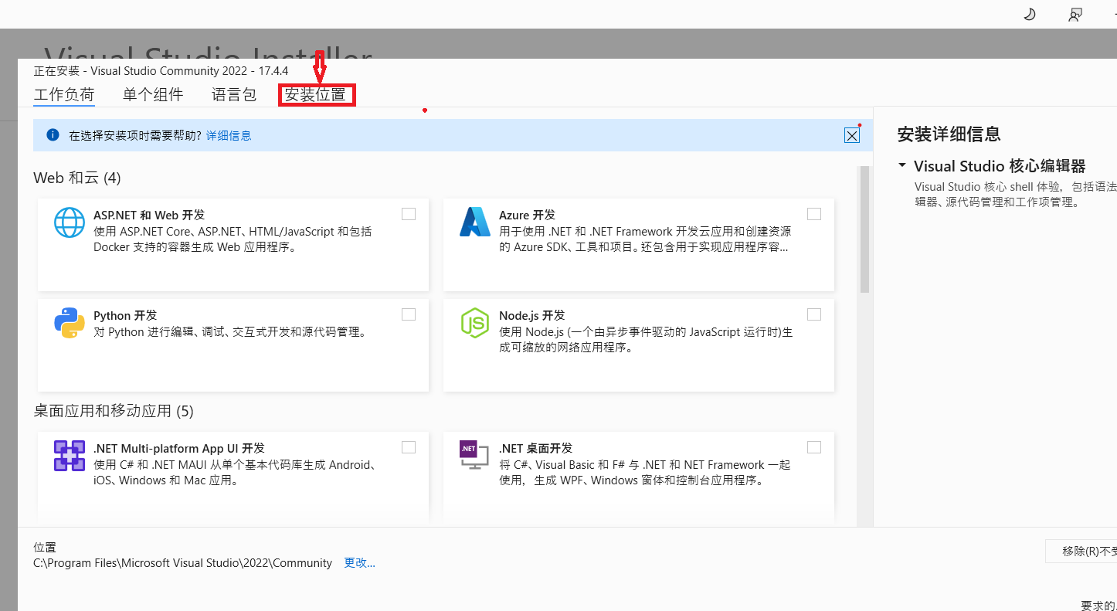
Task: Click the Node.js hexagon logo icon
Action: click(x=475, y=323)
